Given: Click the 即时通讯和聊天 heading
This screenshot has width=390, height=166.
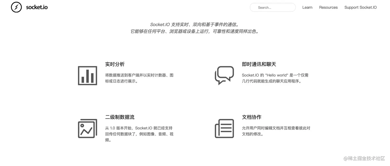Looking at the screenshot, I should pyautogui.click(x=259, y=64).
